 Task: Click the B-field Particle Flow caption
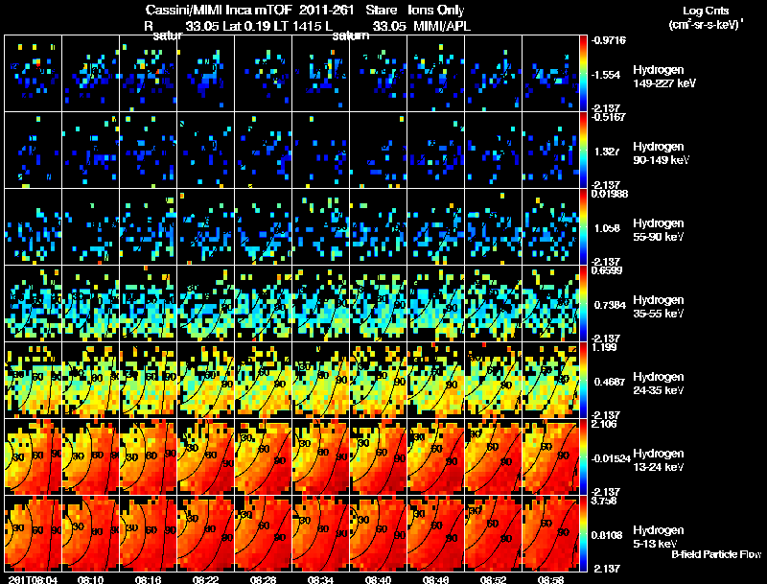coord(716,554)
